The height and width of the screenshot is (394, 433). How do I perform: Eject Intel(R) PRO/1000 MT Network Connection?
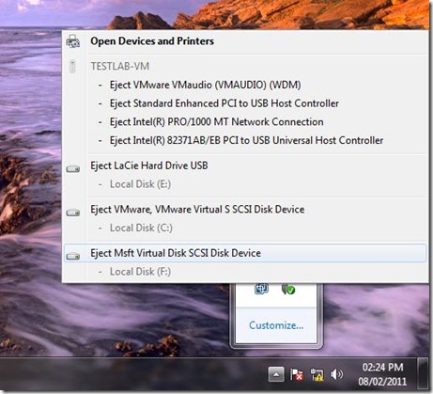click(x=217, y=122)
